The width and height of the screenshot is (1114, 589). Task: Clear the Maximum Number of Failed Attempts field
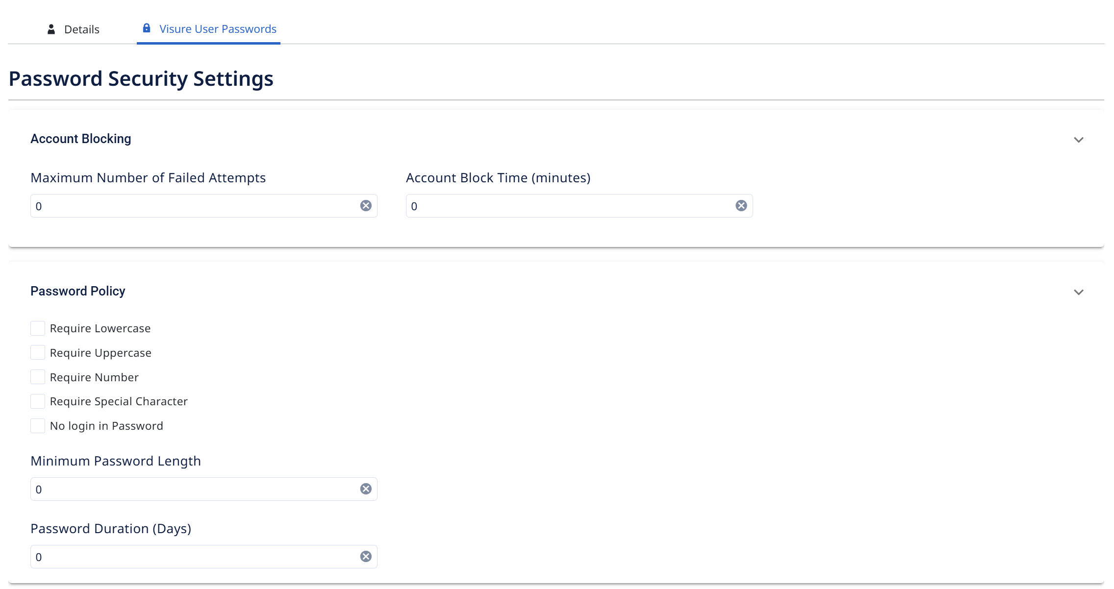pos(366,206)
